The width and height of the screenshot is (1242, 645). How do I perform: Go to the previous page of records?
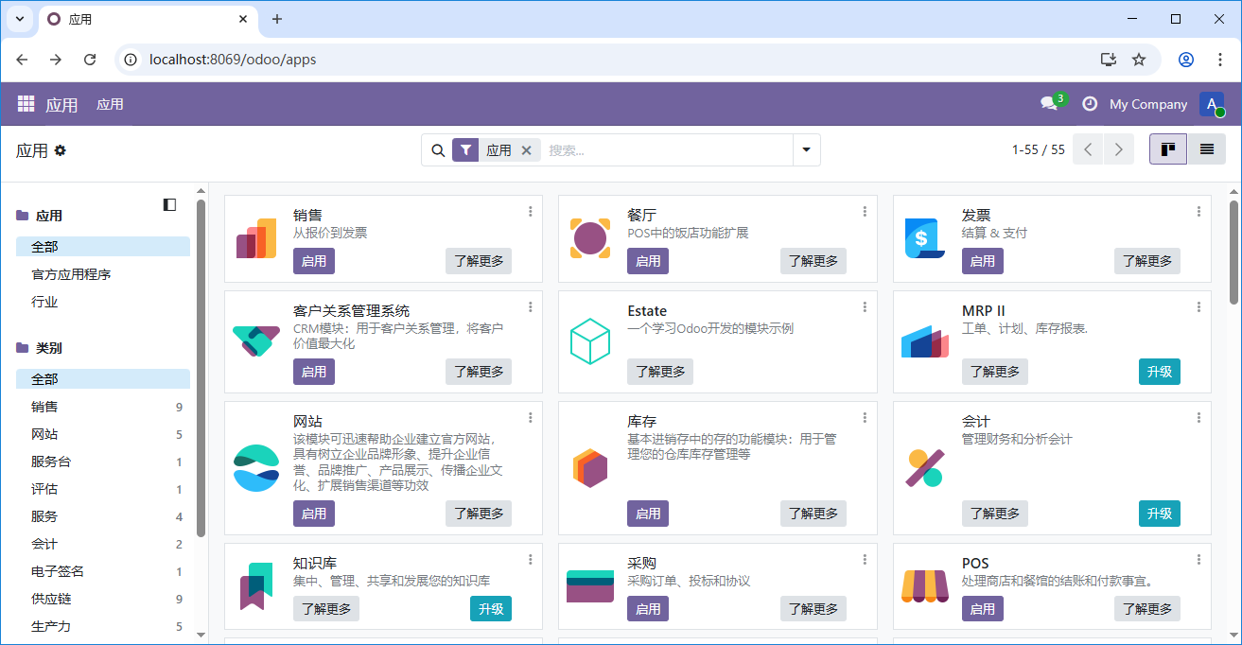tap(1088, 149)
